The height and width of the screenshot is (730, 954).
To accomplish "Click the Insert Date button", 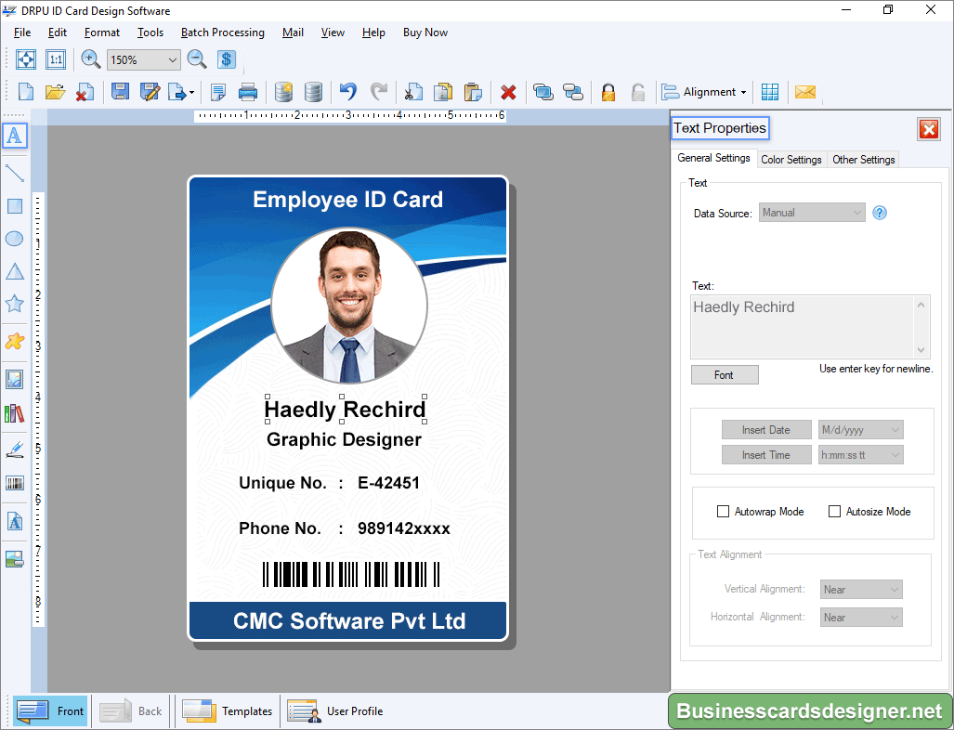I will pyautogui.click(x=766, y=429).
